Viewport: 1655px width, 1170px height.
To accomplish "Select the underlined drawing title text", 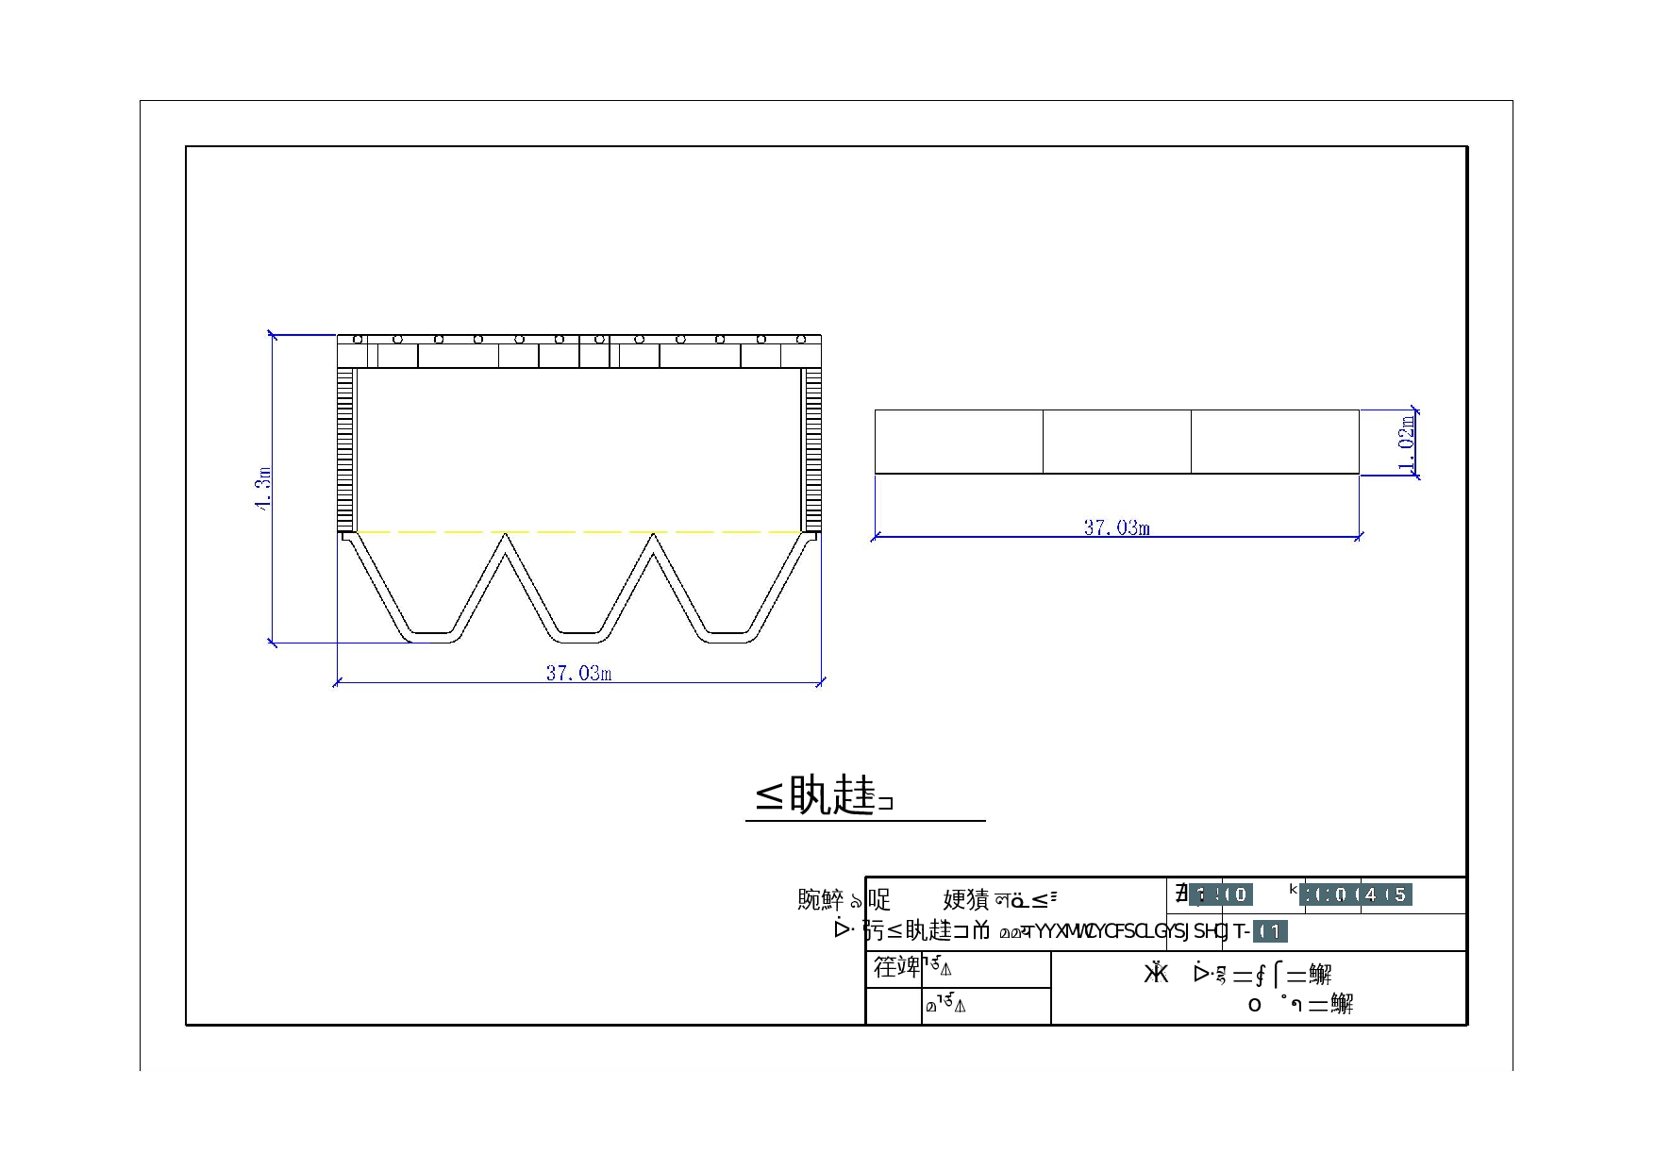I will [x=825, y=796].
